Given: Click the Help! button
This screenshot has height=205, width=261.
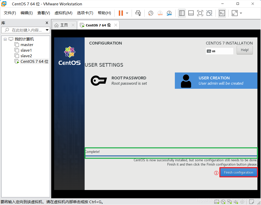Looking at the screenshot, I should point(244,50).
